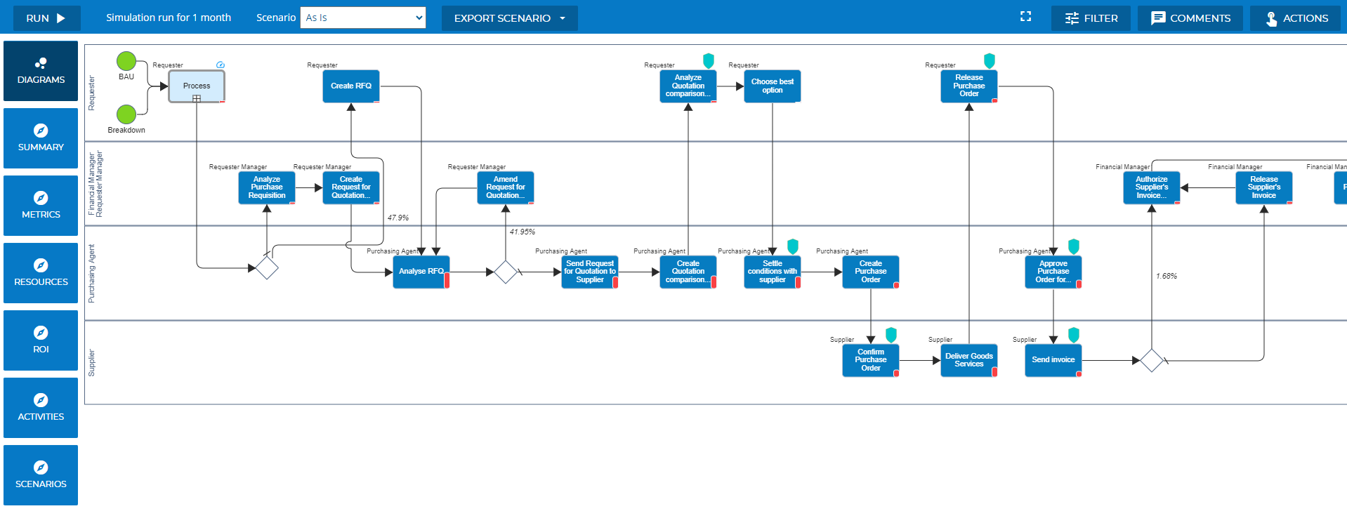Screen dimensions: 1347x511
Task: Open the Actions menu
Action: tap(1296, 18)
